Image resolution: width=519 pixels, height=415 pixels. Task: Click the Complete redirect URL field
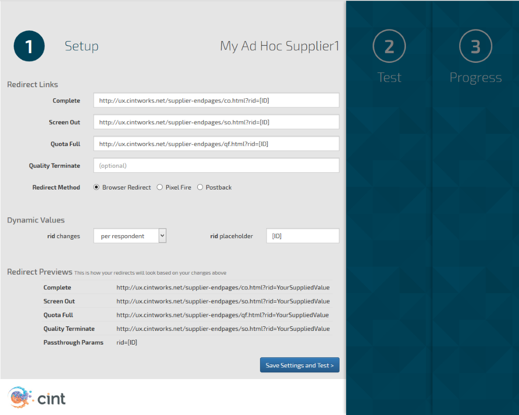pos(216,101)
